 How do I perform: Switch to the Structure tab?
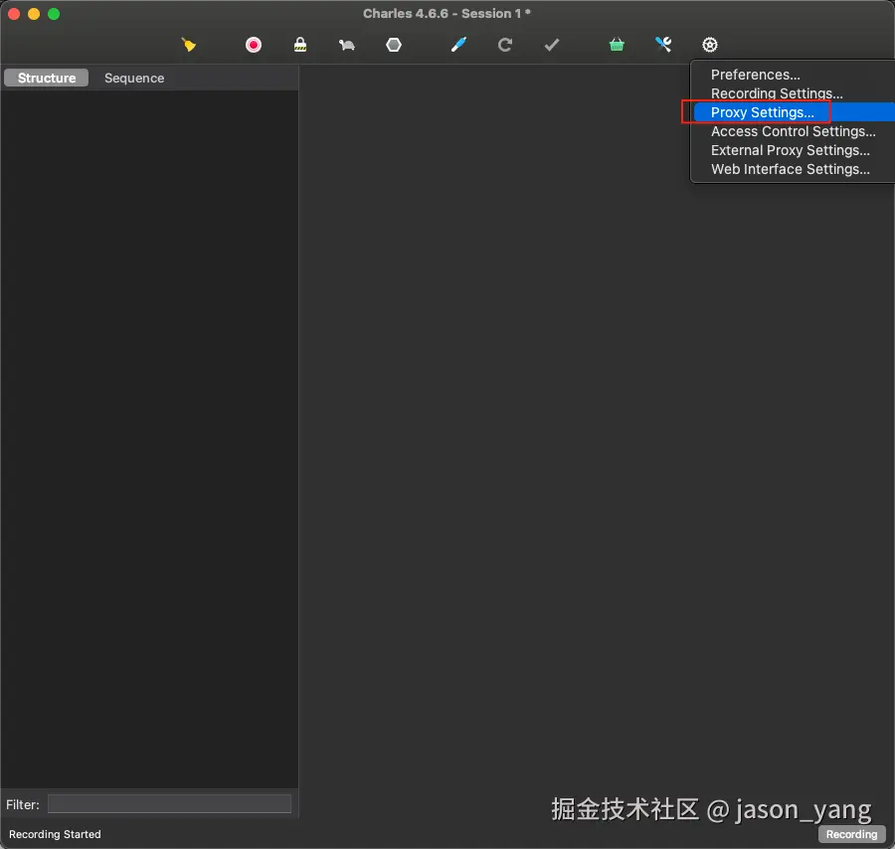pyautogui.click(x=46, y=78)
